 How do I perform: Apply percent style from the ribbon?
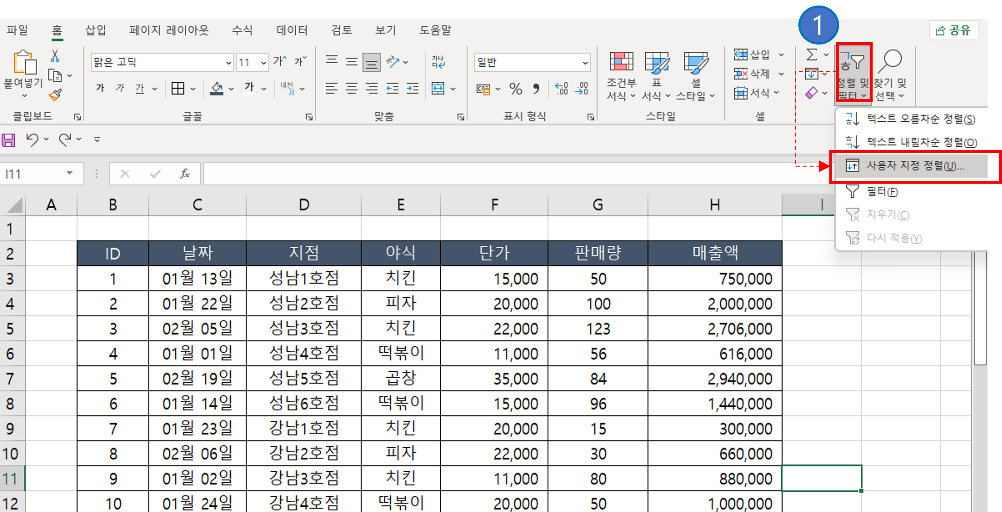pos(516,89)
